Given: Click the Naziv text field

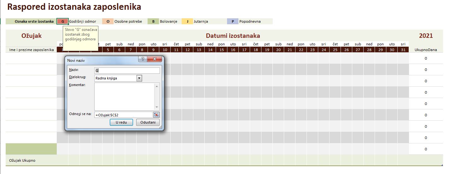Looking at the screenshot, I should point(127,71).
